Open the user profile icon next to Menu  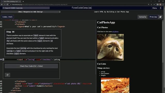click(160, 8)
